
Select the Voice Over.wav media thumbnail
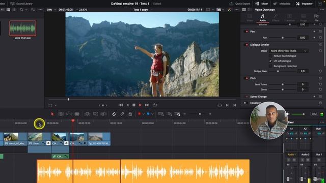click(x=22, y=28)
